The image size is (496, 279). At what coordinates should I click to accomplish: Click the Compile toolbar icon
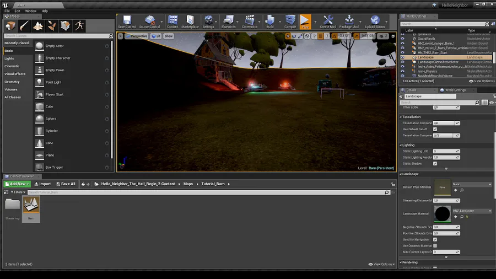(x=290, y=22)
